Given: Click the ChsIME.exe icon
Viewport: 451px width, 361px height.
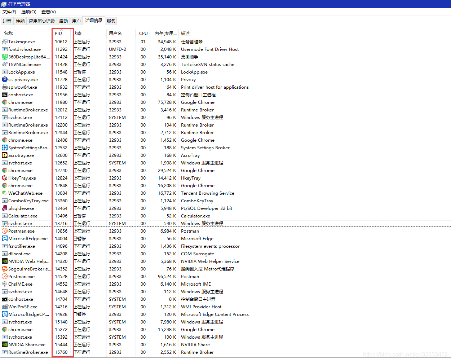Looking at the screenshot, I should click(x=5, y=284).
